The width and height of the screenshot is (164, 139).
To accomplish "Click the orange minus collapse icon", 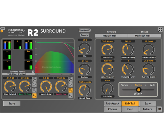I will point(2,31).
